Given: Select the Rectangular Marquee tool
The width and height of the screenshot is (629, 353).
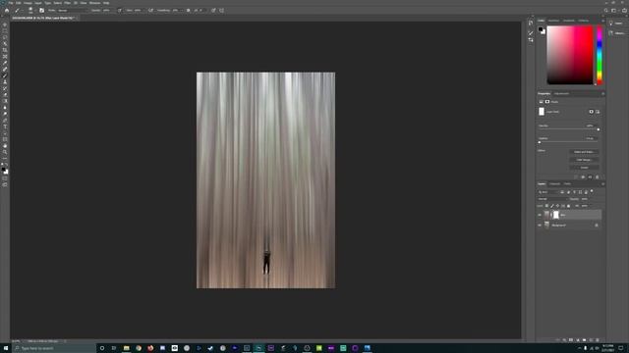Looking at the screenshot, I should (5, 30).
